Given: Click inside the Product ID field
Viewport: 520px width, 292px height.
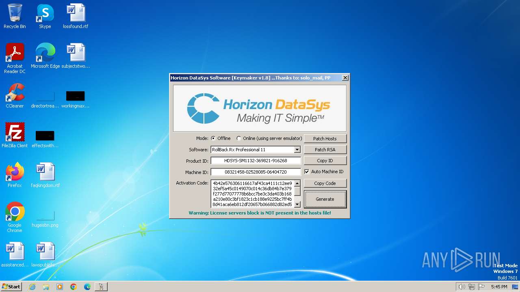Looking at the screenshot, I should click(256, 161).
